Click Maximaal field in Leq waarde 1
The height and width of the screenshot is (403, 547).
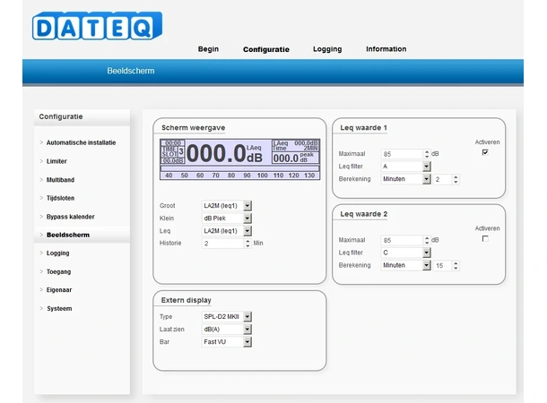[x=402, y=154]
